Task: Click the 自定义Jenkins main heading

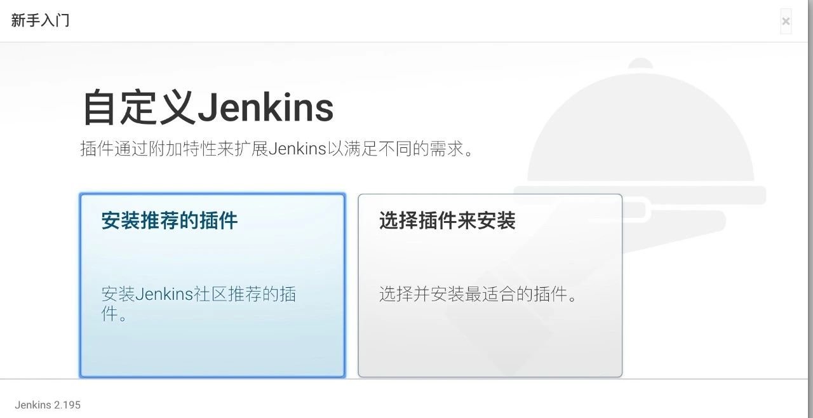Action: [x=208, y=107]
